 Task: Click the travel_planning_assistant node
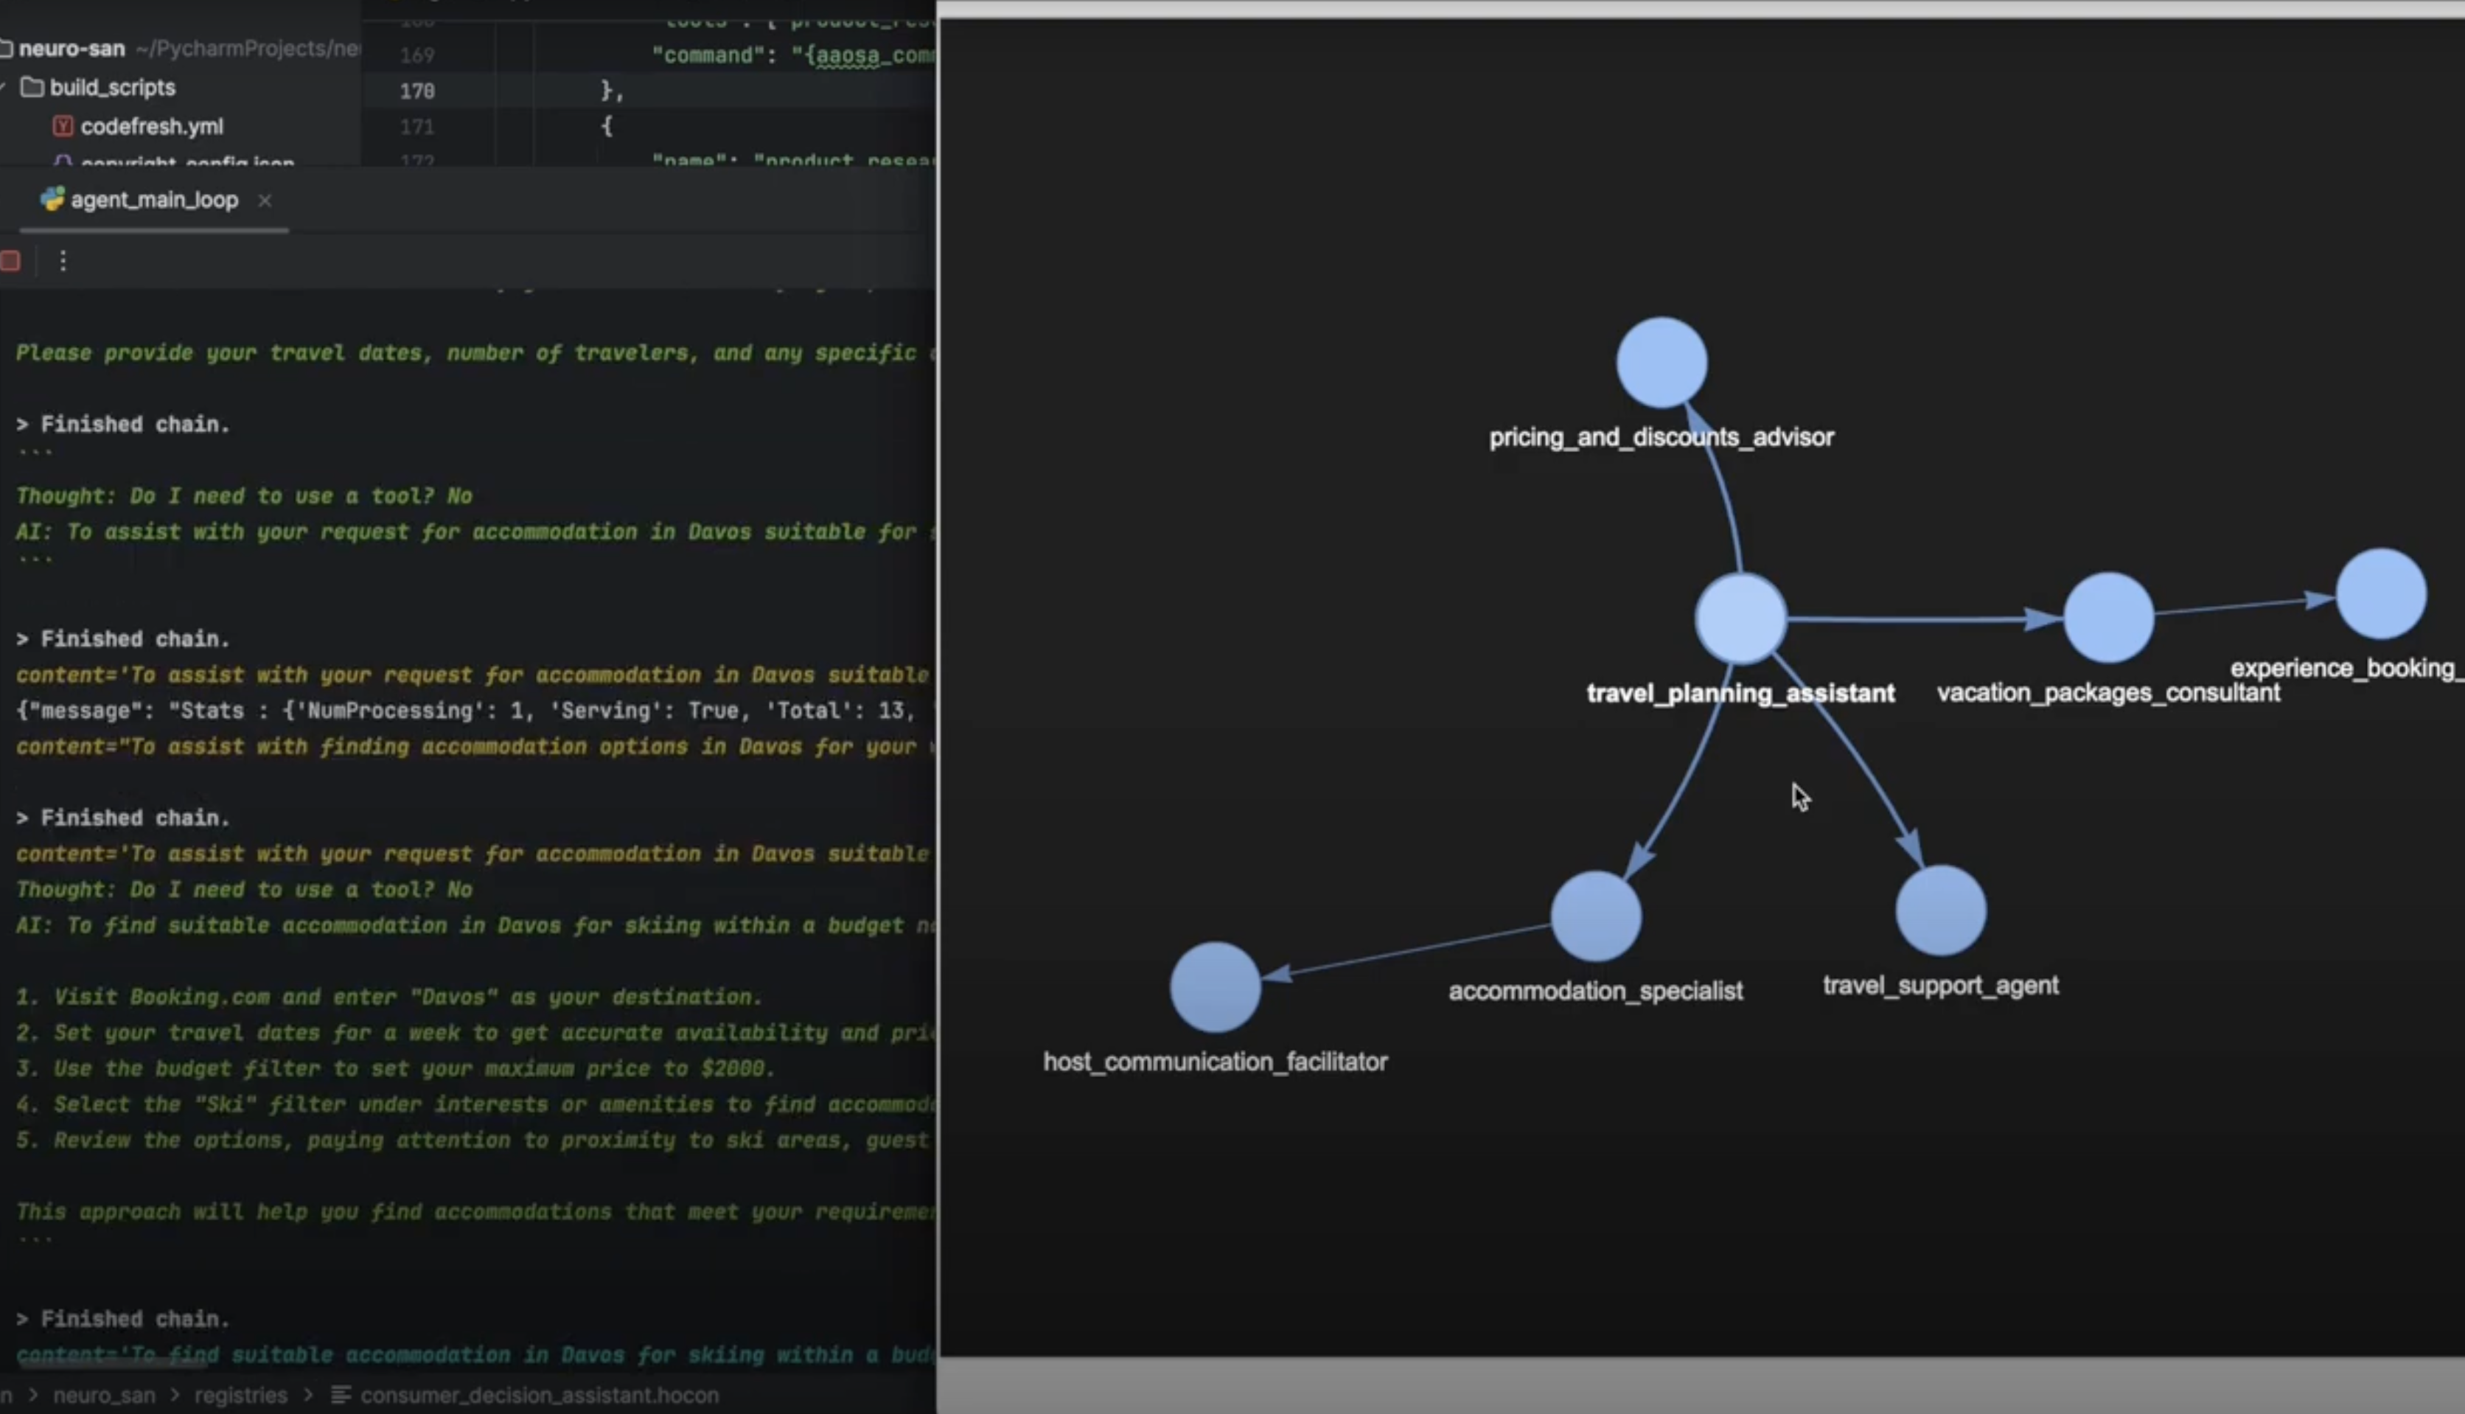pos(1740,619)
